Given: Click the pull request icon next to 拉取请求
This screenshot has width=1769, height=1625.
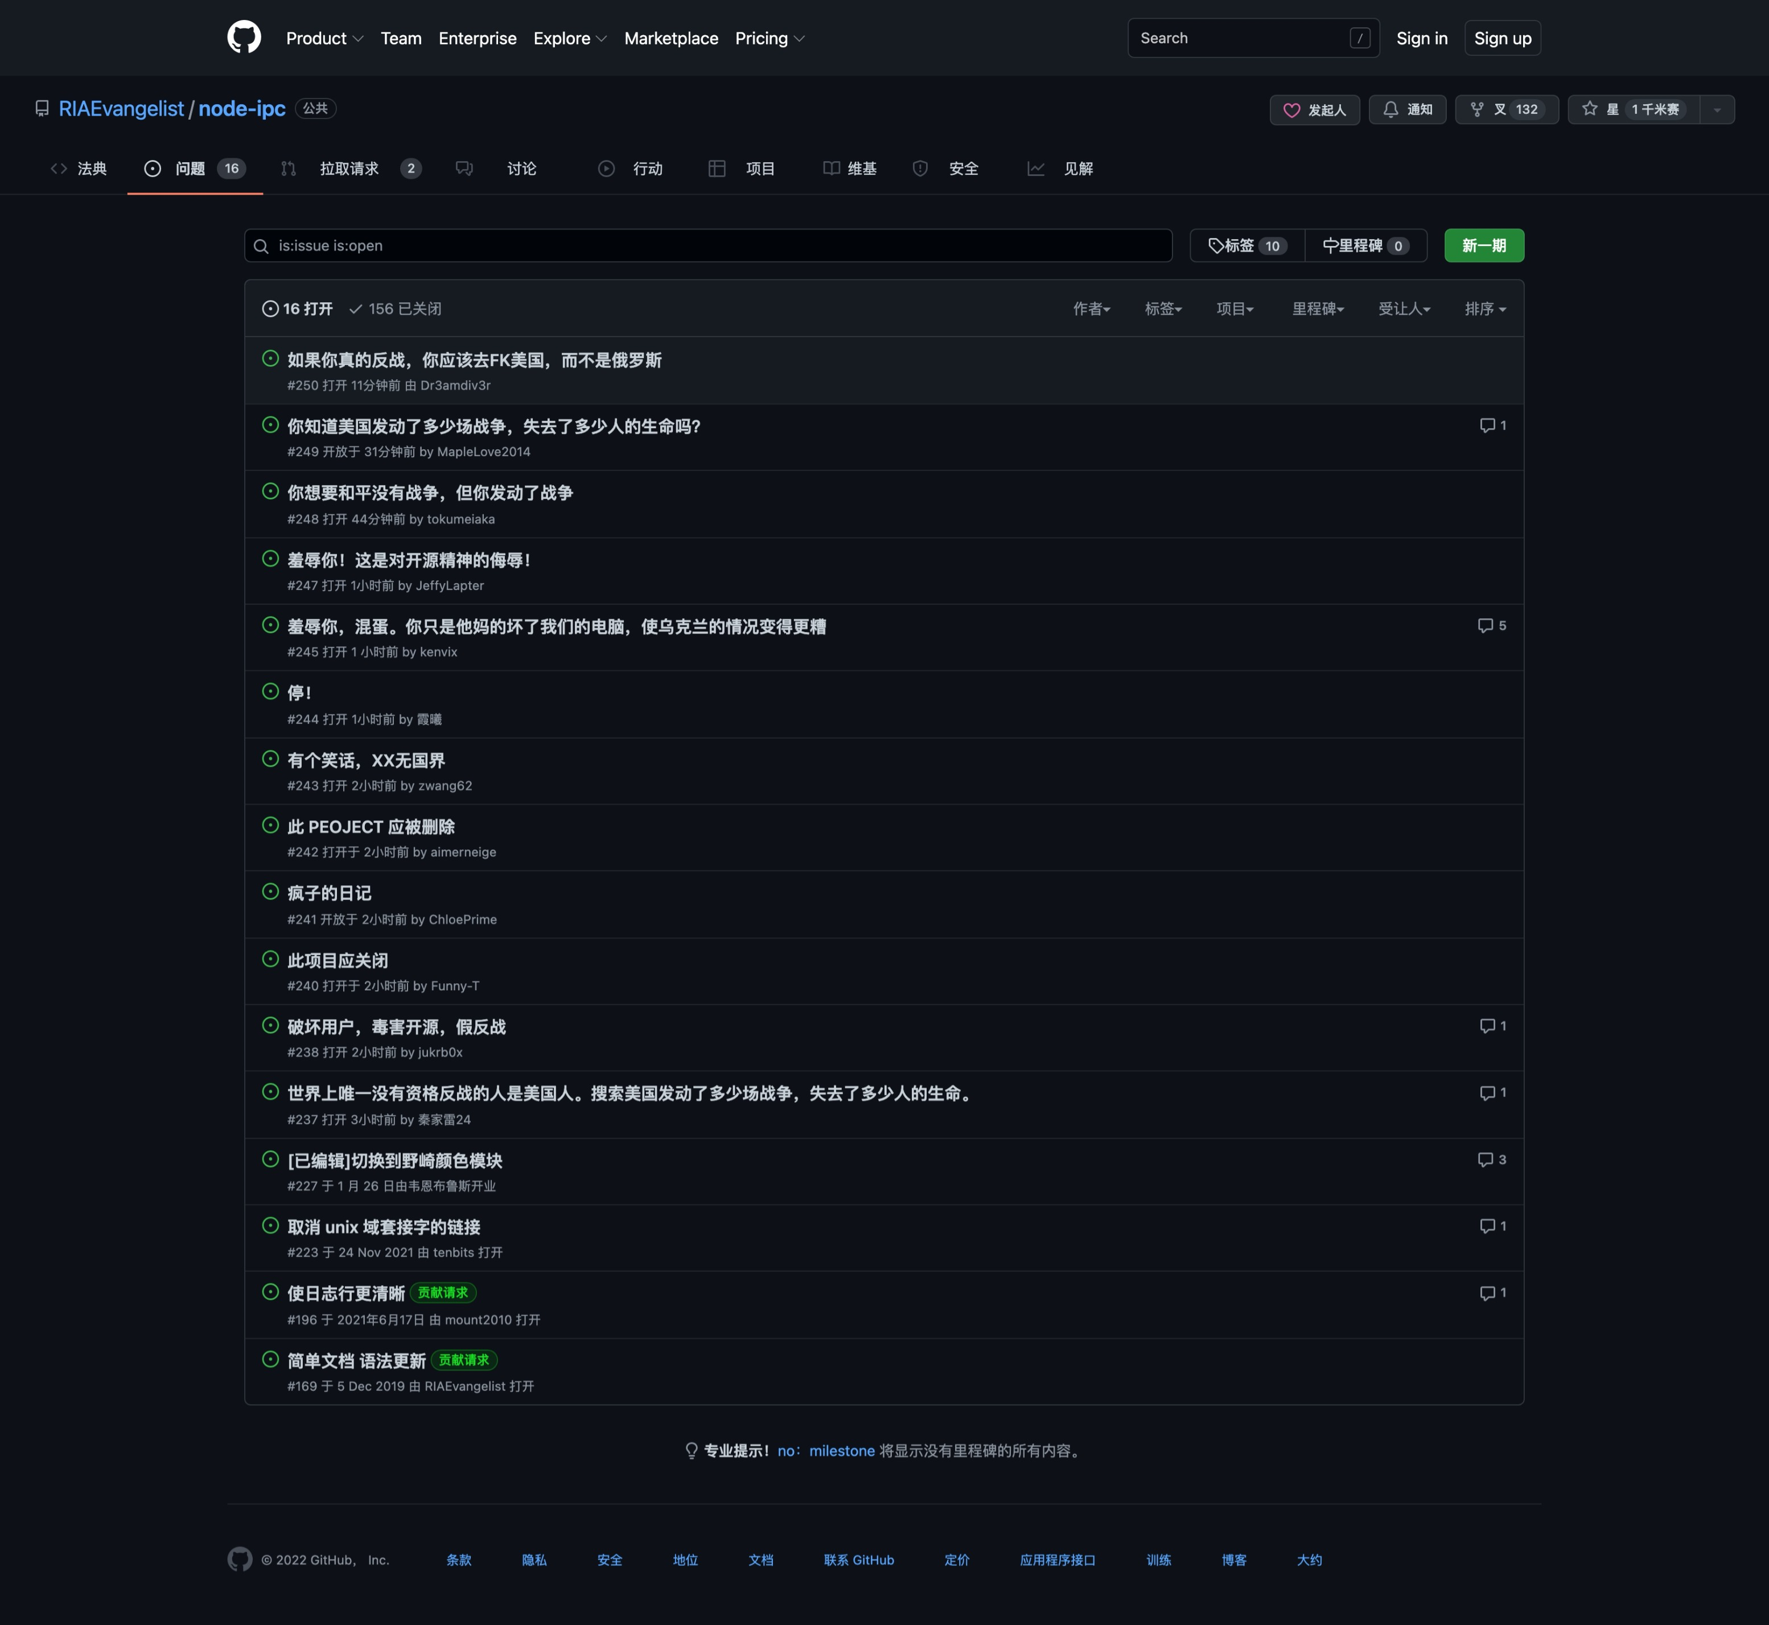Looking at the screenshot, I should tap(288, 168).
